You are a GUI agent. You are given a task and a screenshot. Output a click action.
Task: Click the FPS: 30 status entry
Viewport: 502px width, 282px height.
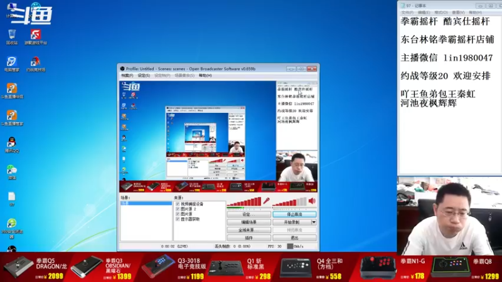coord(275,246)
